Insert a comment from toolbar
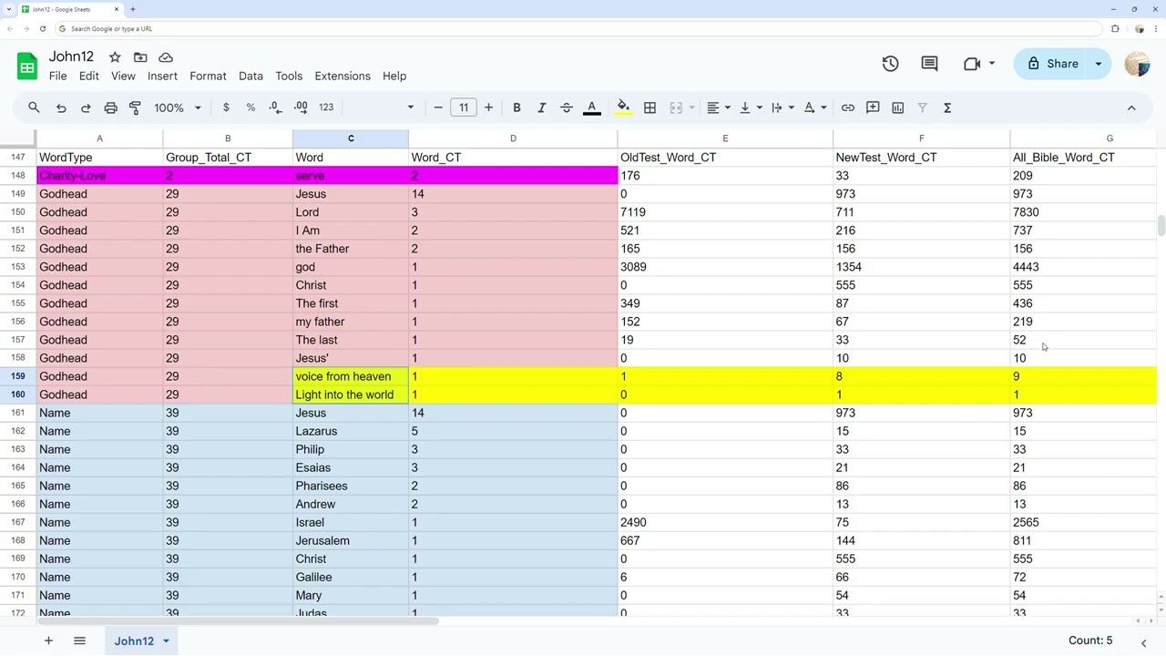1166x656 pixels. pos(873,108)
